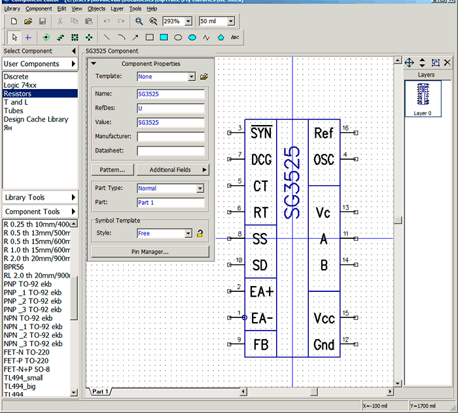Pick the filled cyan rectangle tool
The height and width of the screenshot is (413, 458).
164,37
